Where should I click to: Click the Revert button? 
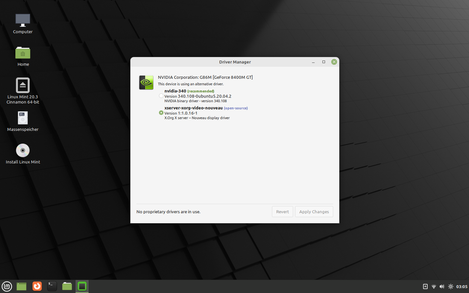(282, 212)
